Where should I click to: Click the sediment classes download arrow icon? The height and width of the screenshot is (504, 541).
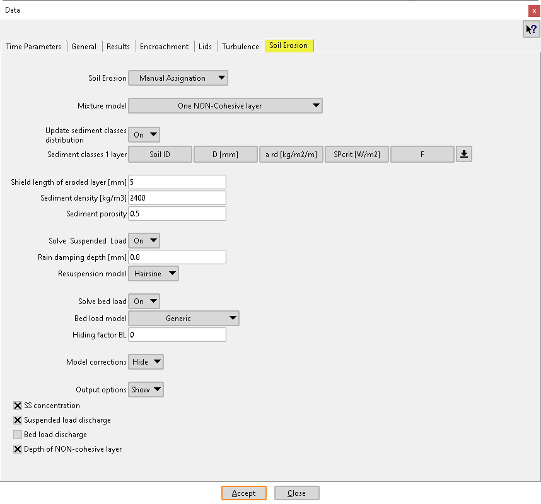point(463,155)
